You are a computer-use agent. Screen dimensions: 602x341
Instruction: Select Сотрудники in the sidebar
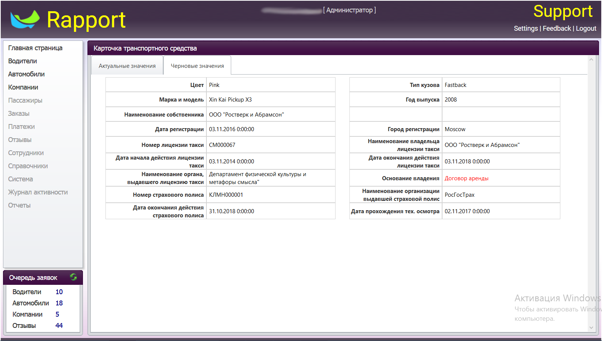[x=26, y=153]
